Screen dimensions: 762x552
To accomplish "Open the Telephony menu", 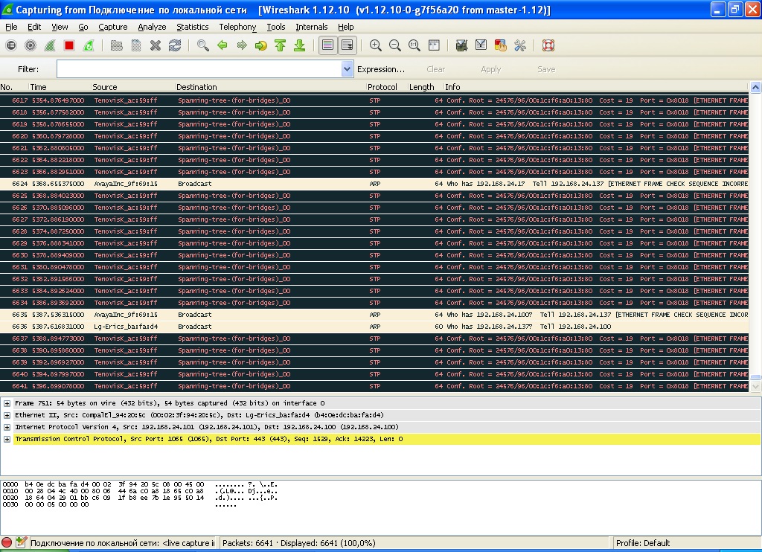I will tap(237, 27).
